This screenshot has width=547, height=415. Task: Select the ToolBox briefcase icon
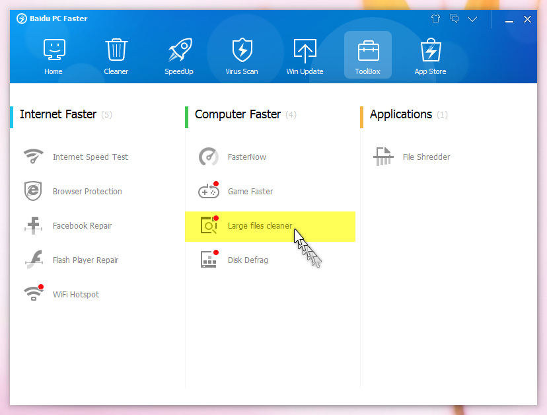point(368,51)
